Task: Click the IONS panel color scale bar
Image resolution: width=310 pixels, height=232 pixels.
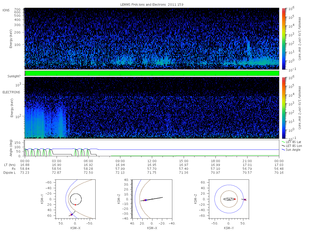Action: click(x=283, y=39)
